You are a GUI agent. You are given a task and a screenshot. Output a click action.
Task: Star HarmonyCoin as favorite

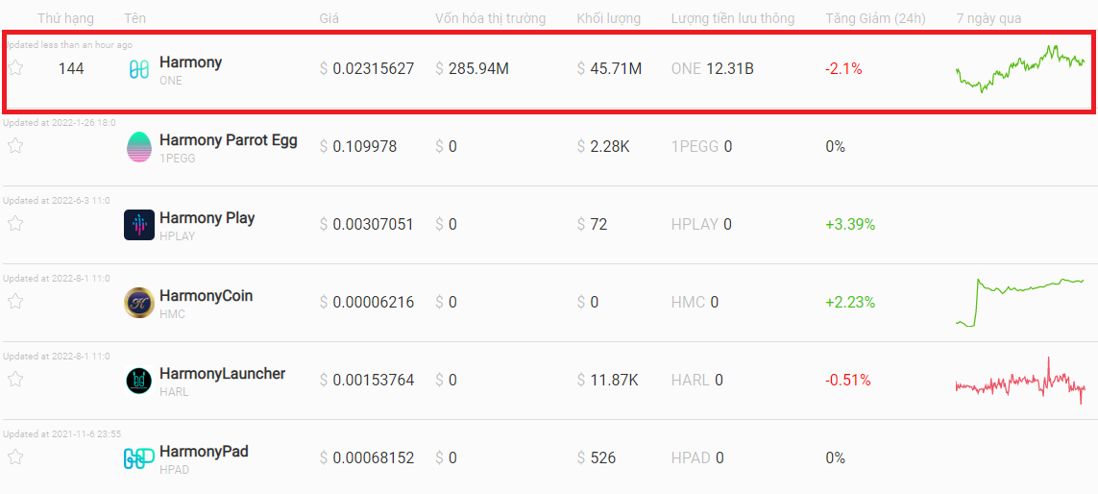coord(15,302)
